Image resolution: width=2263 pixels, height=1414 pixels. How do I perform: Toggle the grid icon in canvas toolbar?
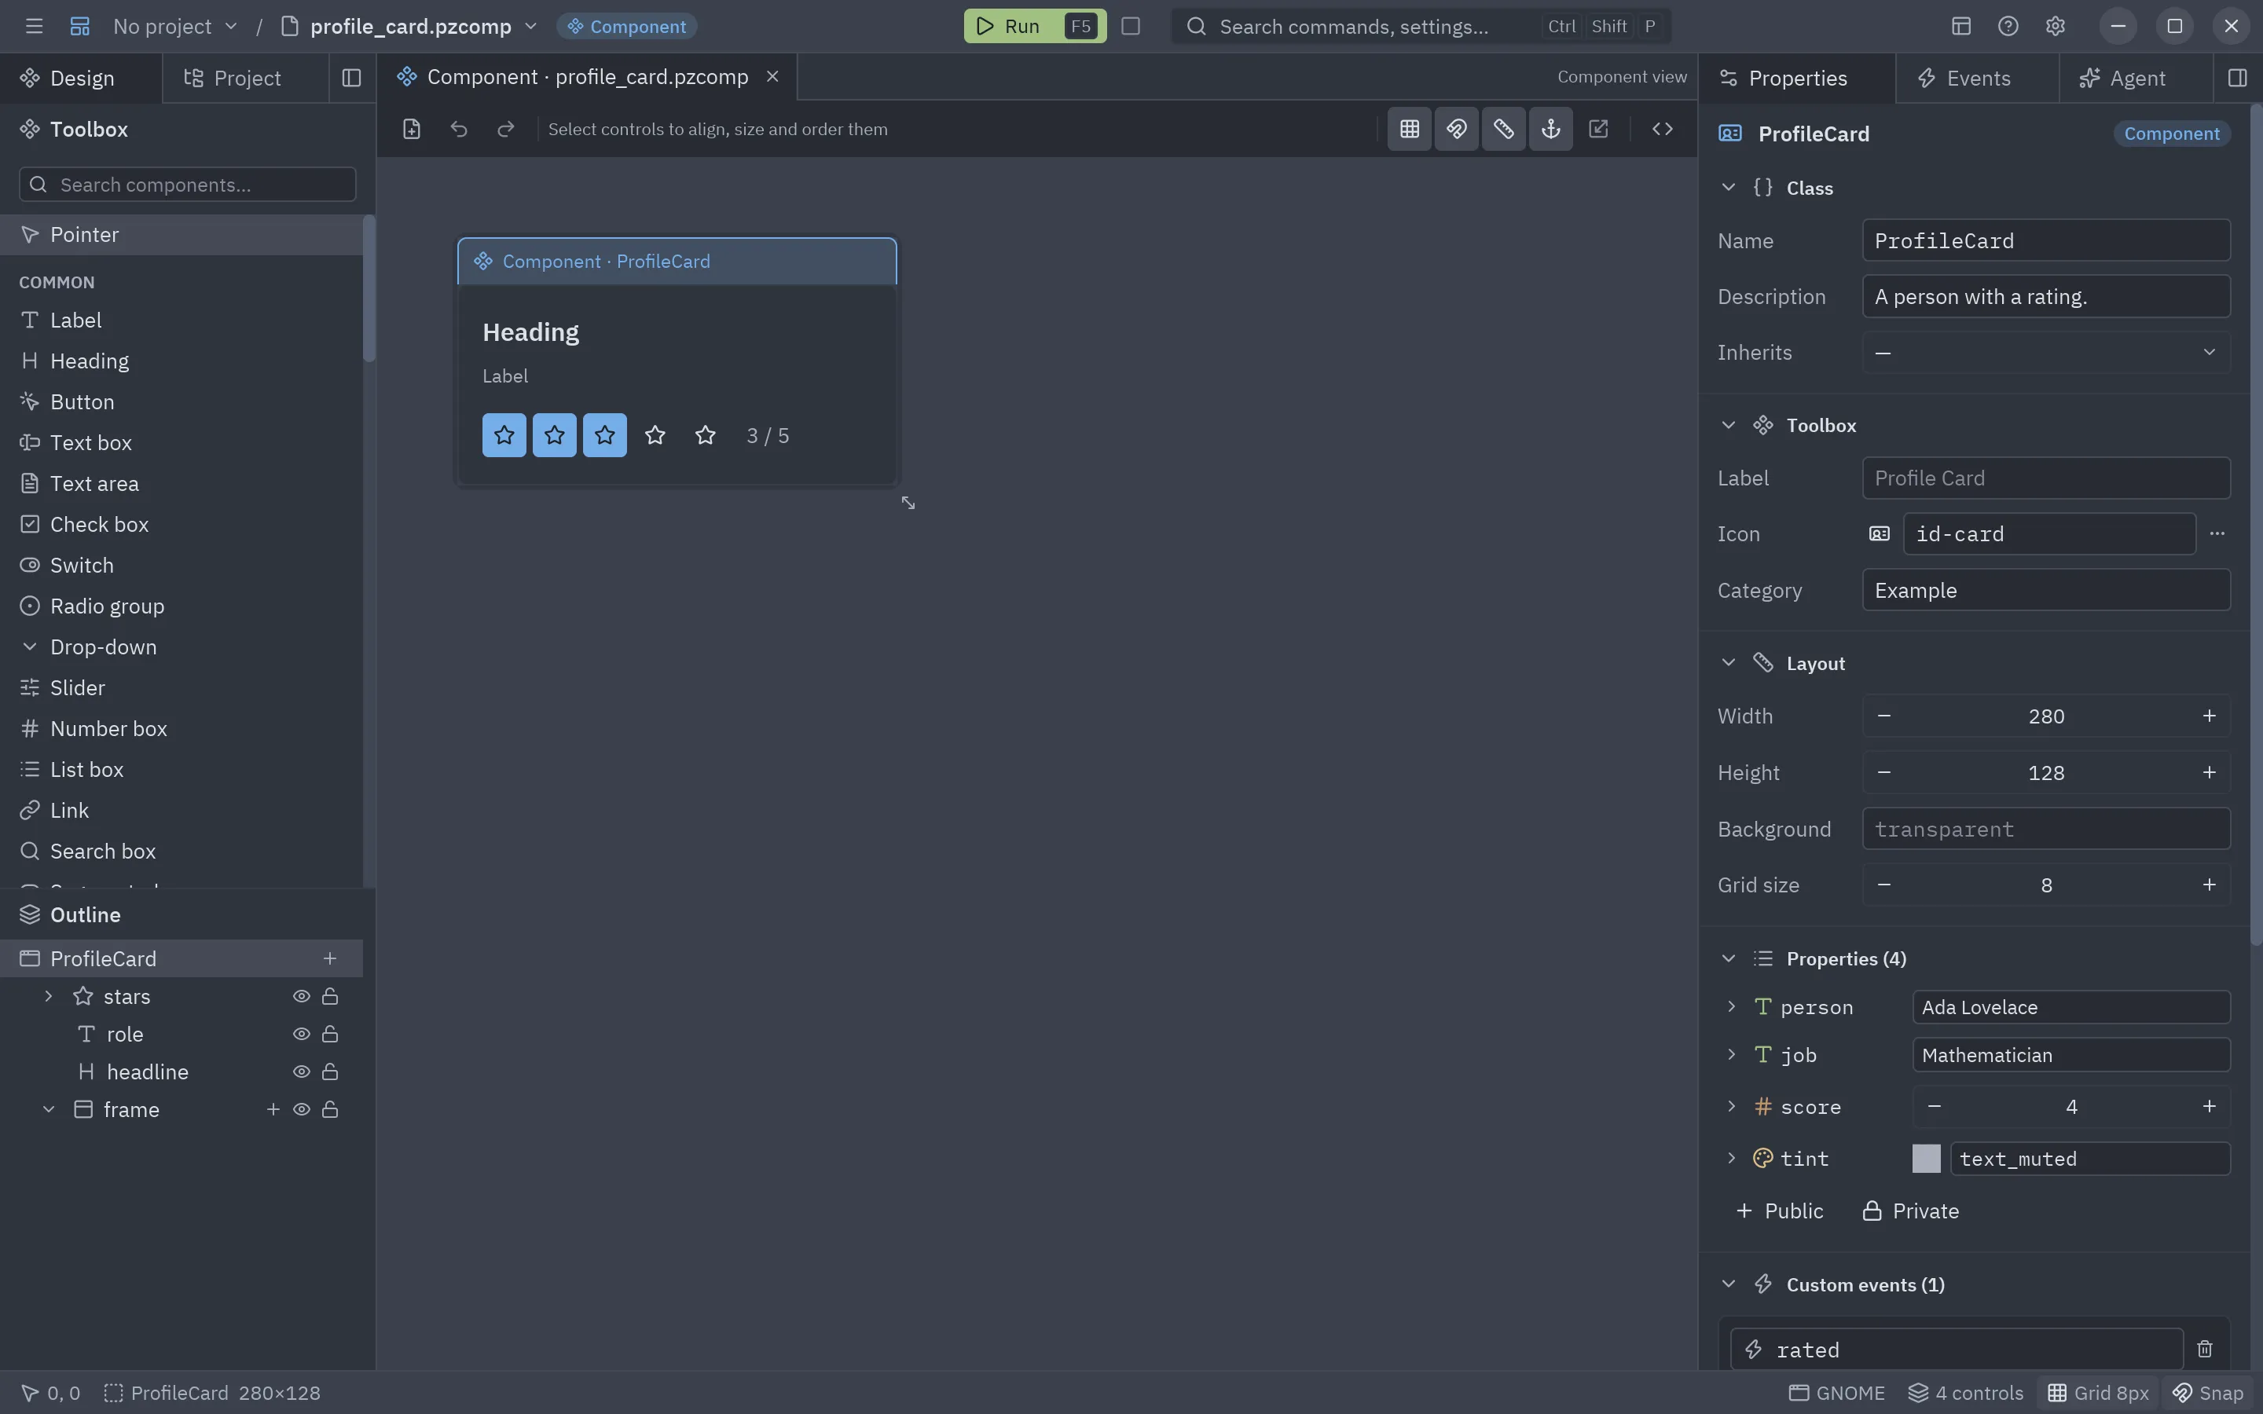(1409, 129)
